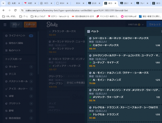The image size is (162, 123).
Task: Click the tennis ball icon in sidebar
Action: point(6,74)
